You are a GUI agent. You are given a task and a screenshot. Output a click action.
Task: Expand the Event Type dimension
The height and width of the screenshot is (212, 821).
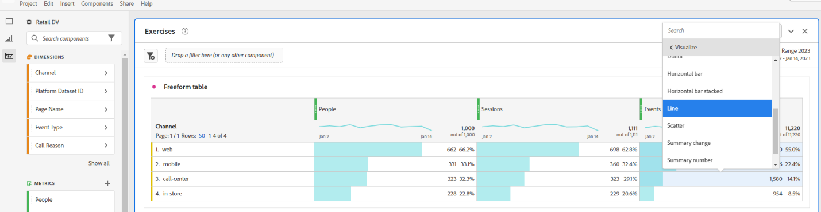click(x=106, y=127)
